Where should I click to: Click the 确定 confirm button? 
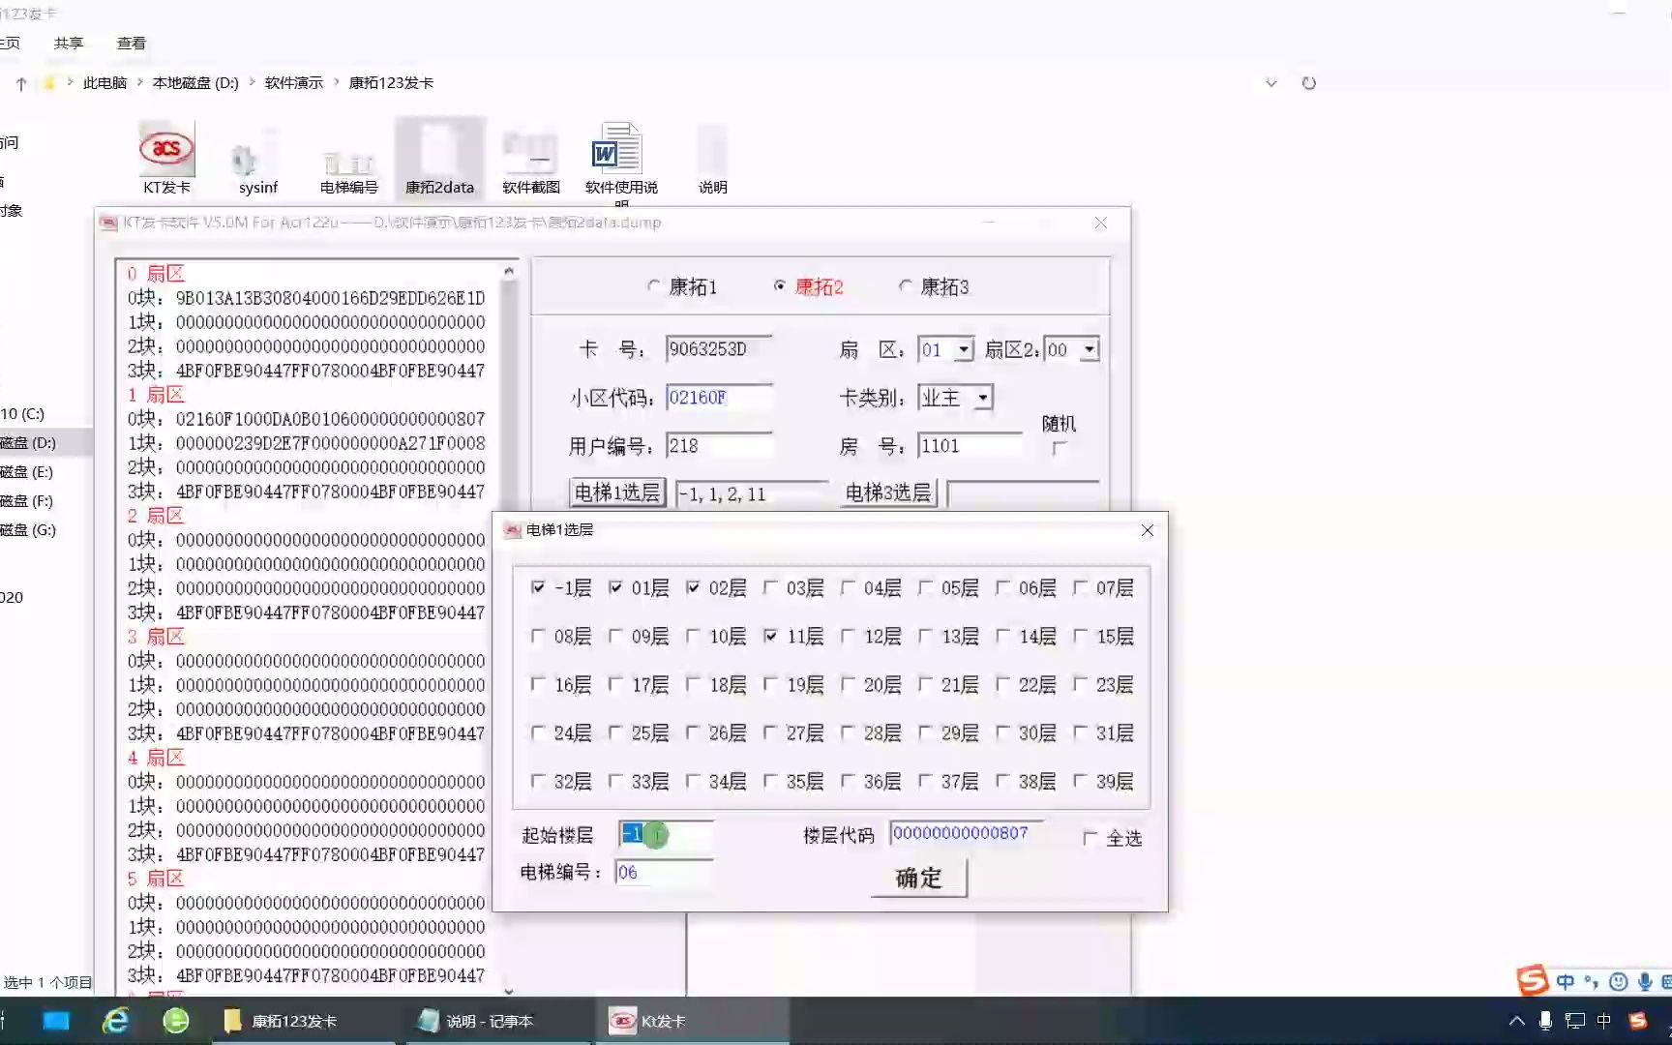click(918, 878)
